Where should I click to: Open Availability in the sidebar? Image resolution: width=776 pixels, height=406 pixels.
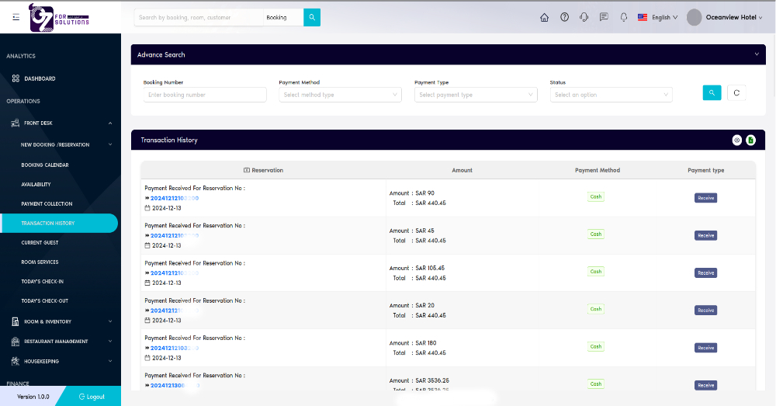pos(36,184)
